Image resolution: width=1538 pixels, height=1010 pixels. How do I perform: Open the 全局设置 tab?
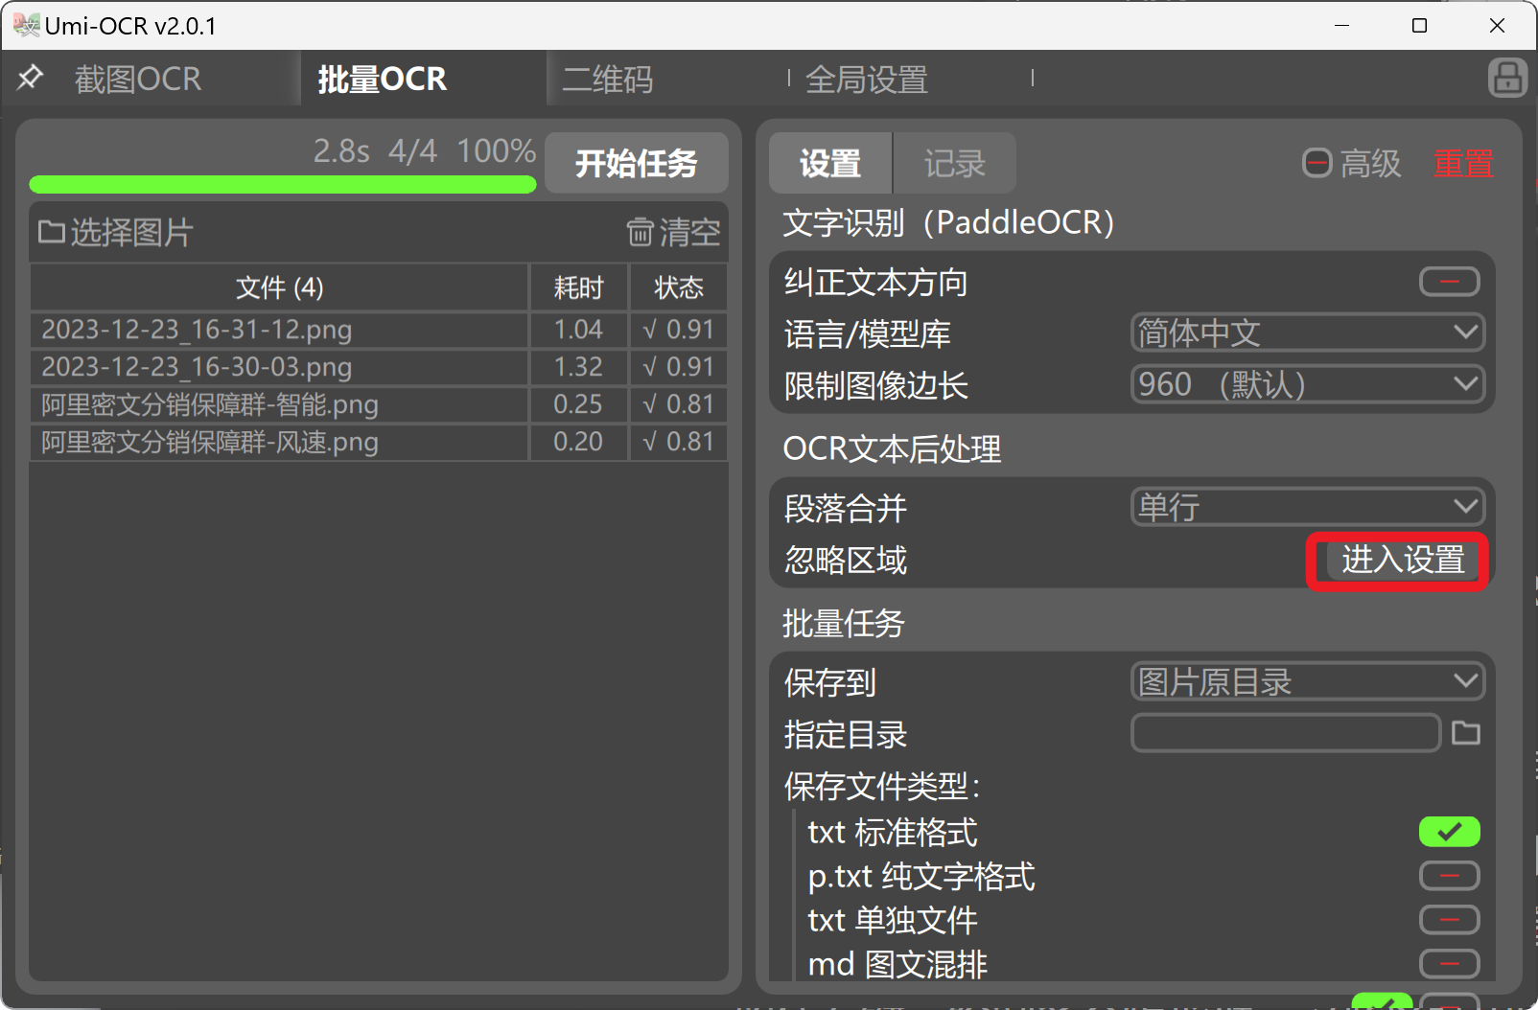[x=867, y=79]
